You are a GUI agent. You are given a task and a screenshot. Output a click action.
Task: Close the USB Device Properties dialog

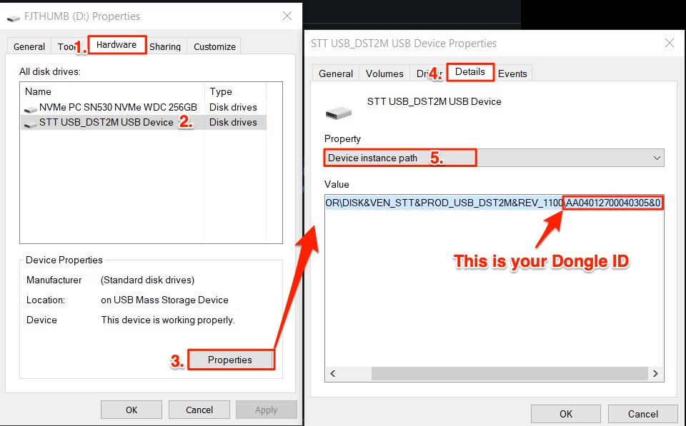click(x=670, y=43)
